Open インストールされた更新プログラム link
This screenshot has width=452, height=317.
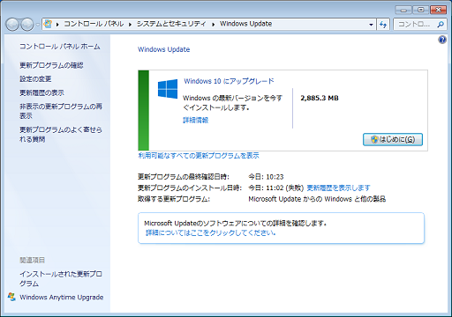pyautogui.click(x=61, y=278)
